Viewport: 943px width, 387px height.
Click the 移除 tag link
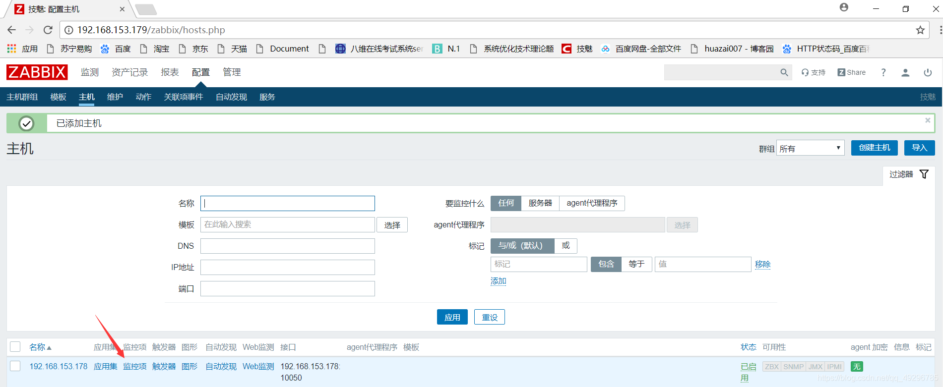[763, 264]
